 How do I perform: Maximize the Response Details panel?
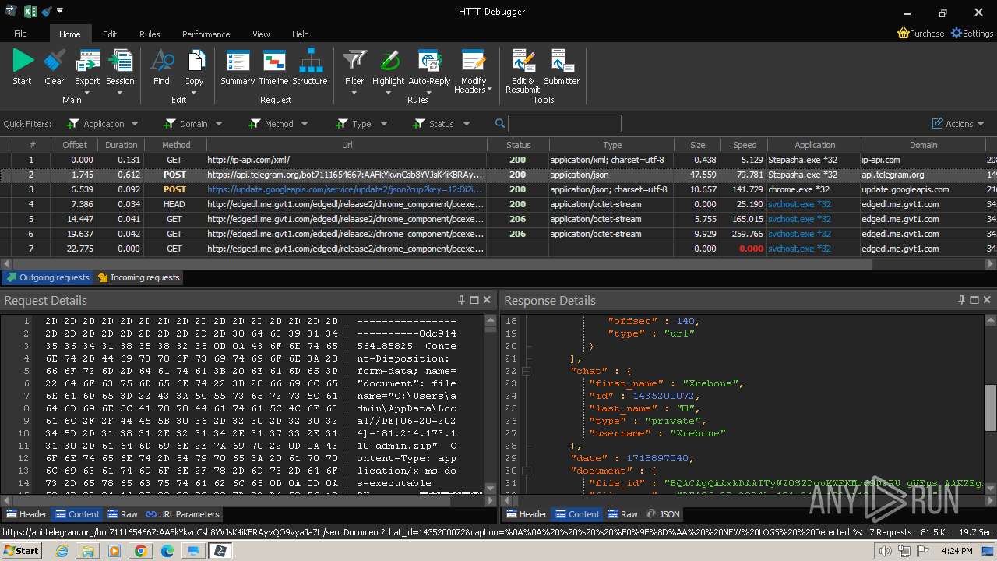click(974, 300)
